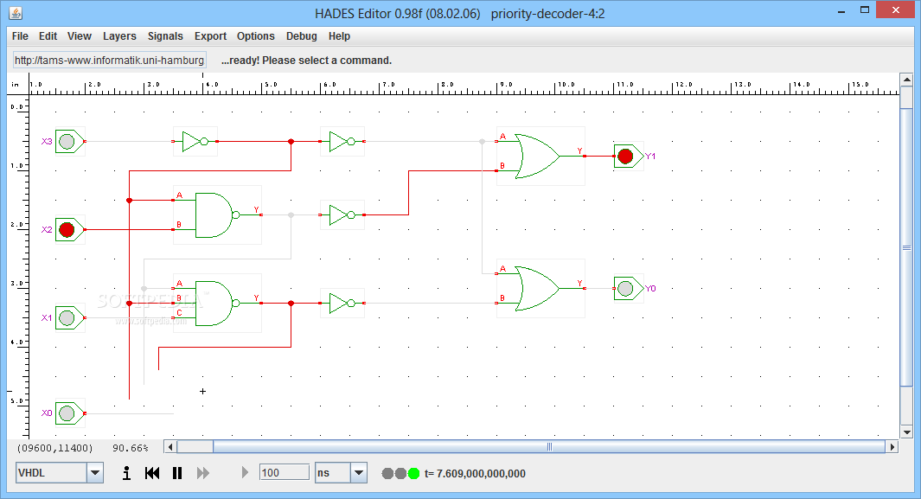Open the ns time unit dropdown
Viewport: 921px width, 499px height.
coord(359,472)
